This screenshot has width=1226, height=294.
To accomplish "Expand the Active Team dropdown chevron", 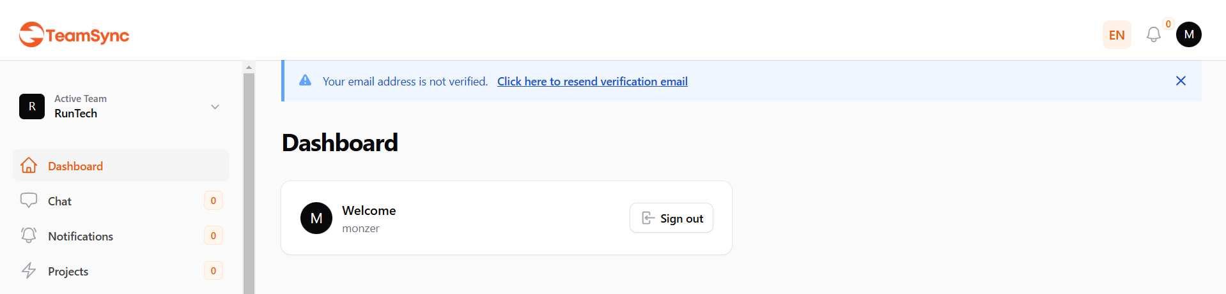I will pos(215,107).
